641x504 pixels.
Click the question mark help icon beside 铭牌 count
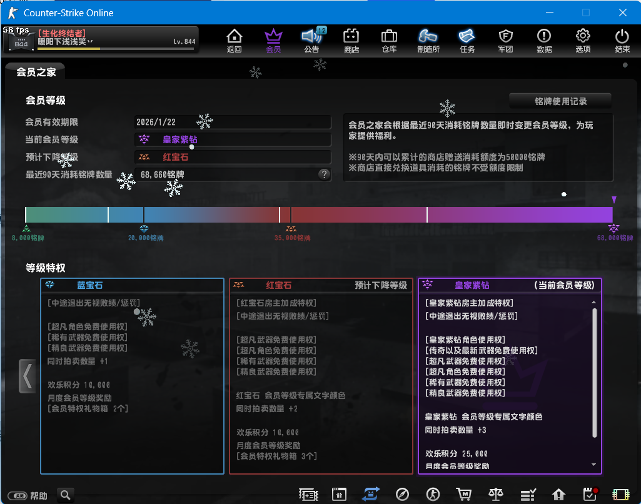coord(324,174)
